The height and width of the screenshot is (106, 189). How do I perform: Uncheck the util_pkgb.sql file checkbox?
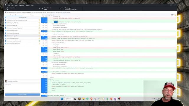pos(5,25)
